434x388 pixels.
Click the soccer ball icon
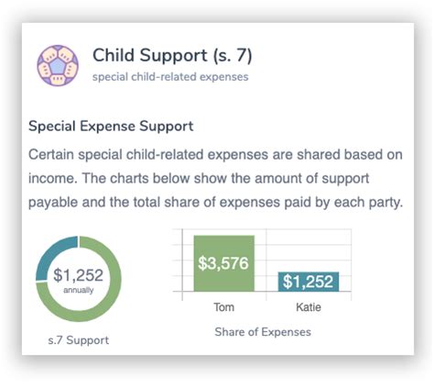58,65
